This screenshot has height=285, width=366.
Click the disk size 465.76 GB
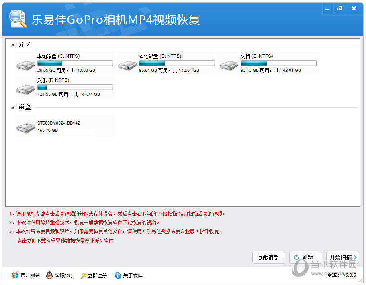point(48,130)
